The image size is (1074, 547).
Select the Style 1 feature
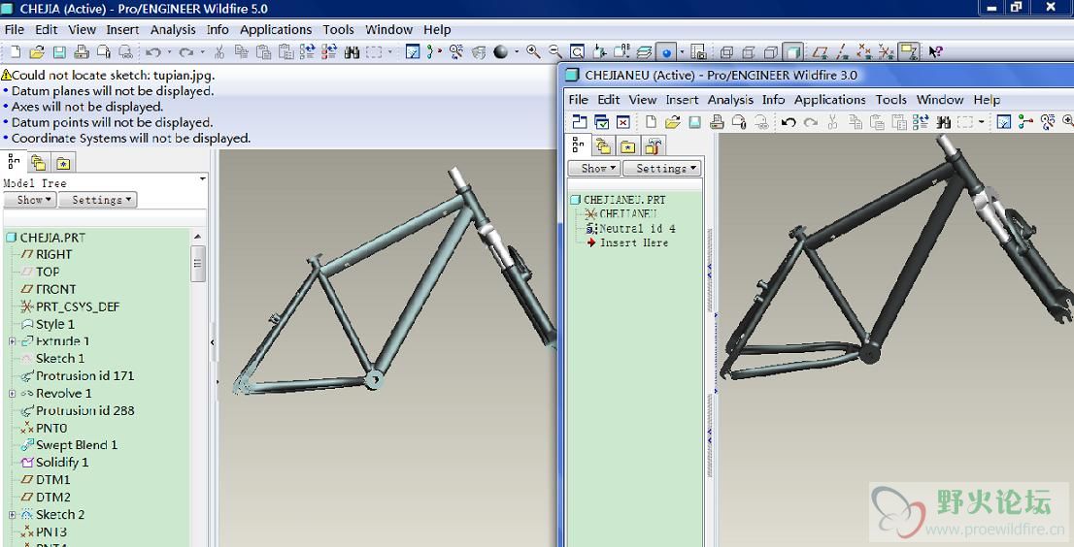(54, 324)
